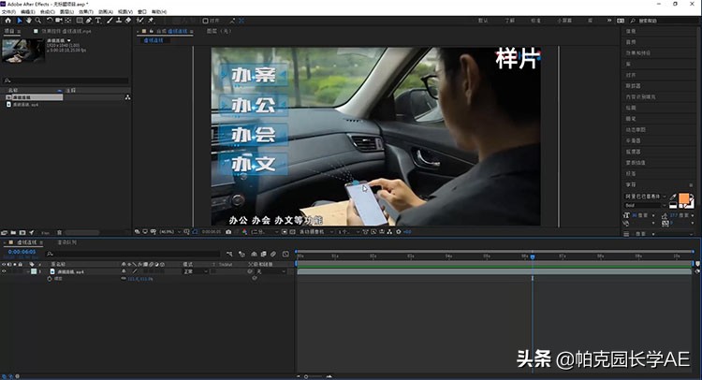Open the viewer magnification 46.9% dropdown
The width and height of the screenshot is (702, 380).
click(170, 232)
